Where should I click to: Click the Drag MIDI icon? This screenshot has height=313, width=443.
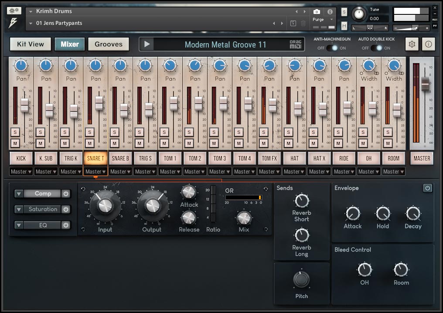tap(296, 44)
